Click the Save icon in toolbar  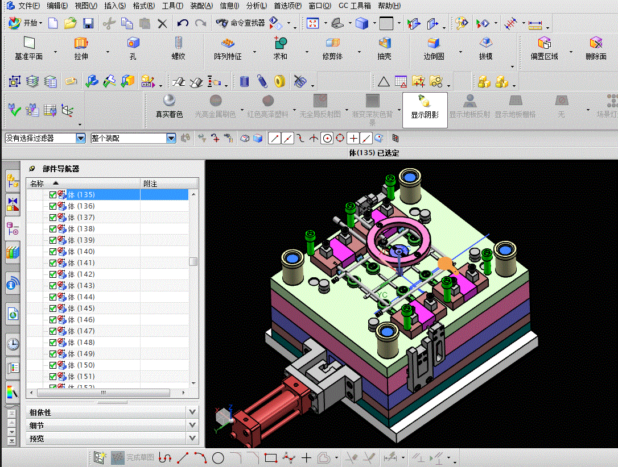pyautogui.click(x=88, y=23)
